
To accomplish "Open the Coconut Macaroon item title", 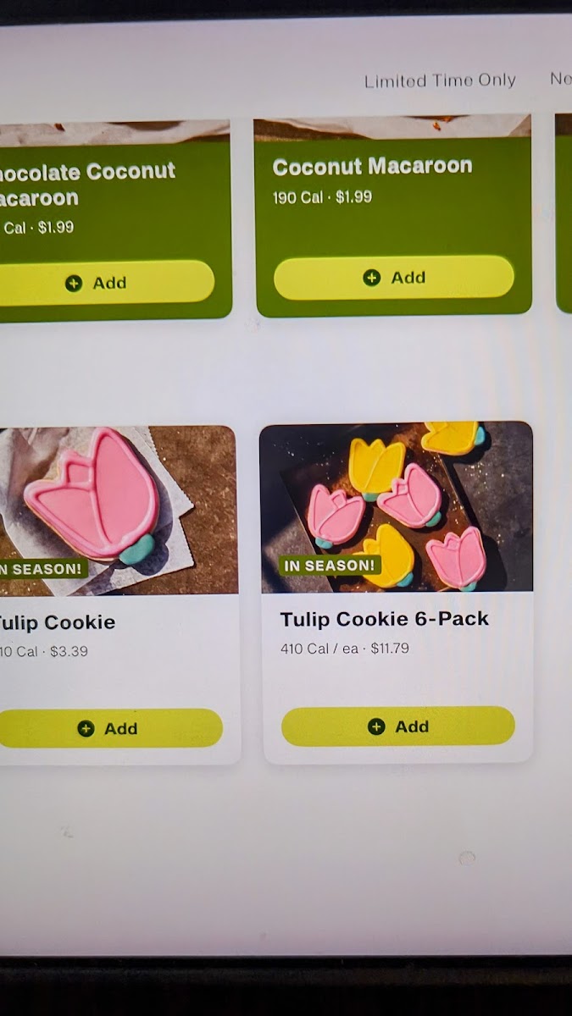I will tap(372, 167).
